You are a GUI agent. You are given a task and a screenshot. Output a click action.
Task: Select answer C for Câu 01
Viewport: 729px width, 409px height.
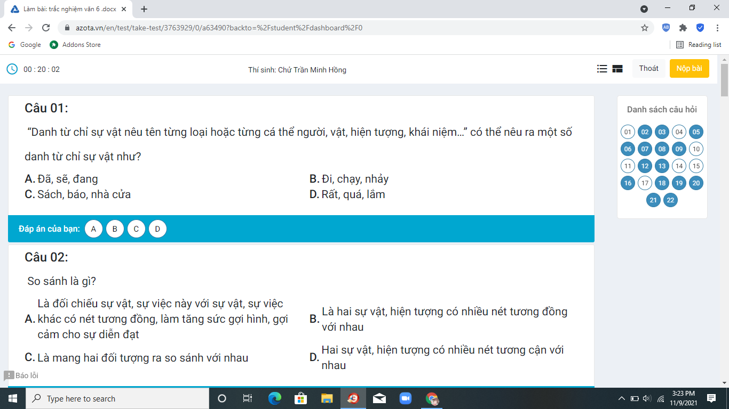point(136,229)
